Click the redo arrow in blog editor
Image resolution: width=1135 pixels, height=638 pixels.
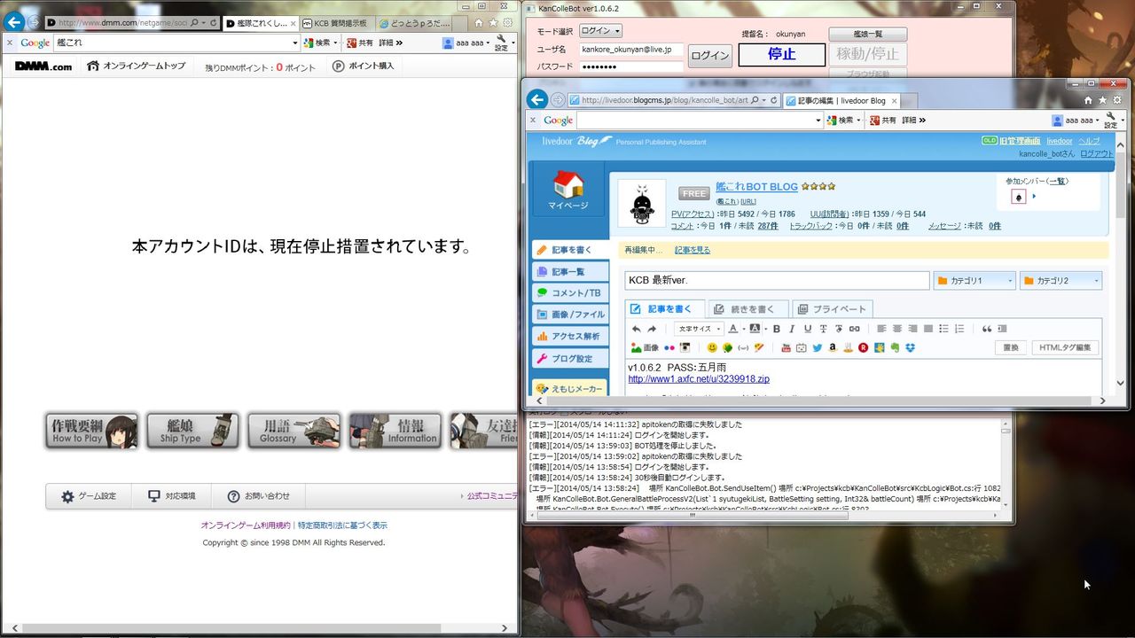[x=652, y=329]
